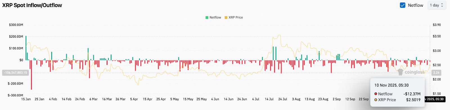450x110 pixels.
Task: Select the 5 May date label
Action: (x=174, y=99)
